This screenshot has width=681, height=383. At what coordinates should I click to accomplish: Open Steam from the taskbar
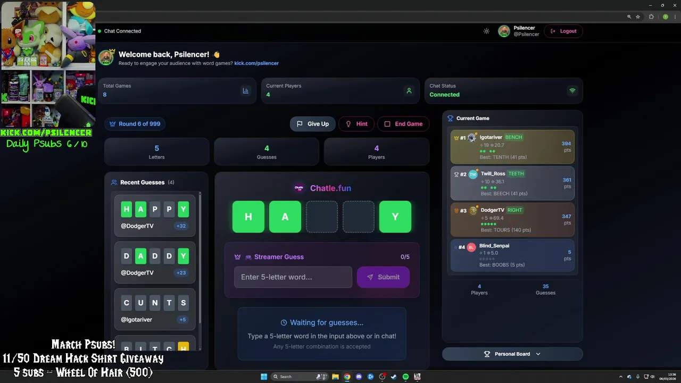394,377
